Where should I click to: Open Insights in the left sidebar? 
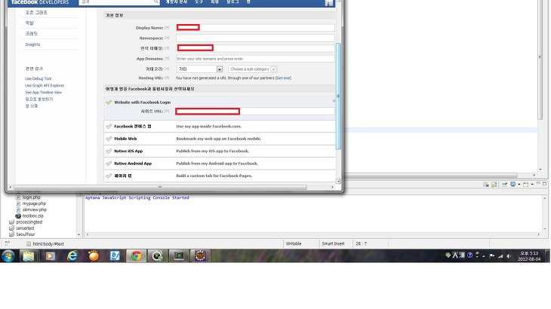pyautogui.click(x=32, y=44)
